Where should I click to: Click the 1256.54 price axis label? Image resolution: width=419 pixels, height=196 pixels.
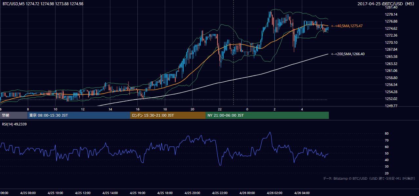coord(391,85)
